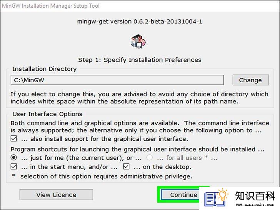The image size is (280, 210).
Task: Toggle the graphical user interface support checkbox
Action: [14, 138]
